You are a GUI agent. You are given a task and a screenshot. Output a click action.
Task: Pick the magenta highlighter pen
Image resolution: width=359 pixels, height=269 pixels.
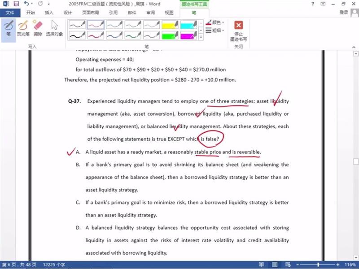pos(188,35)
